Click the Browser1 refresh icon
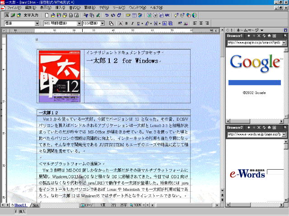This screenshot has height=216, width=289. point(264,36)
